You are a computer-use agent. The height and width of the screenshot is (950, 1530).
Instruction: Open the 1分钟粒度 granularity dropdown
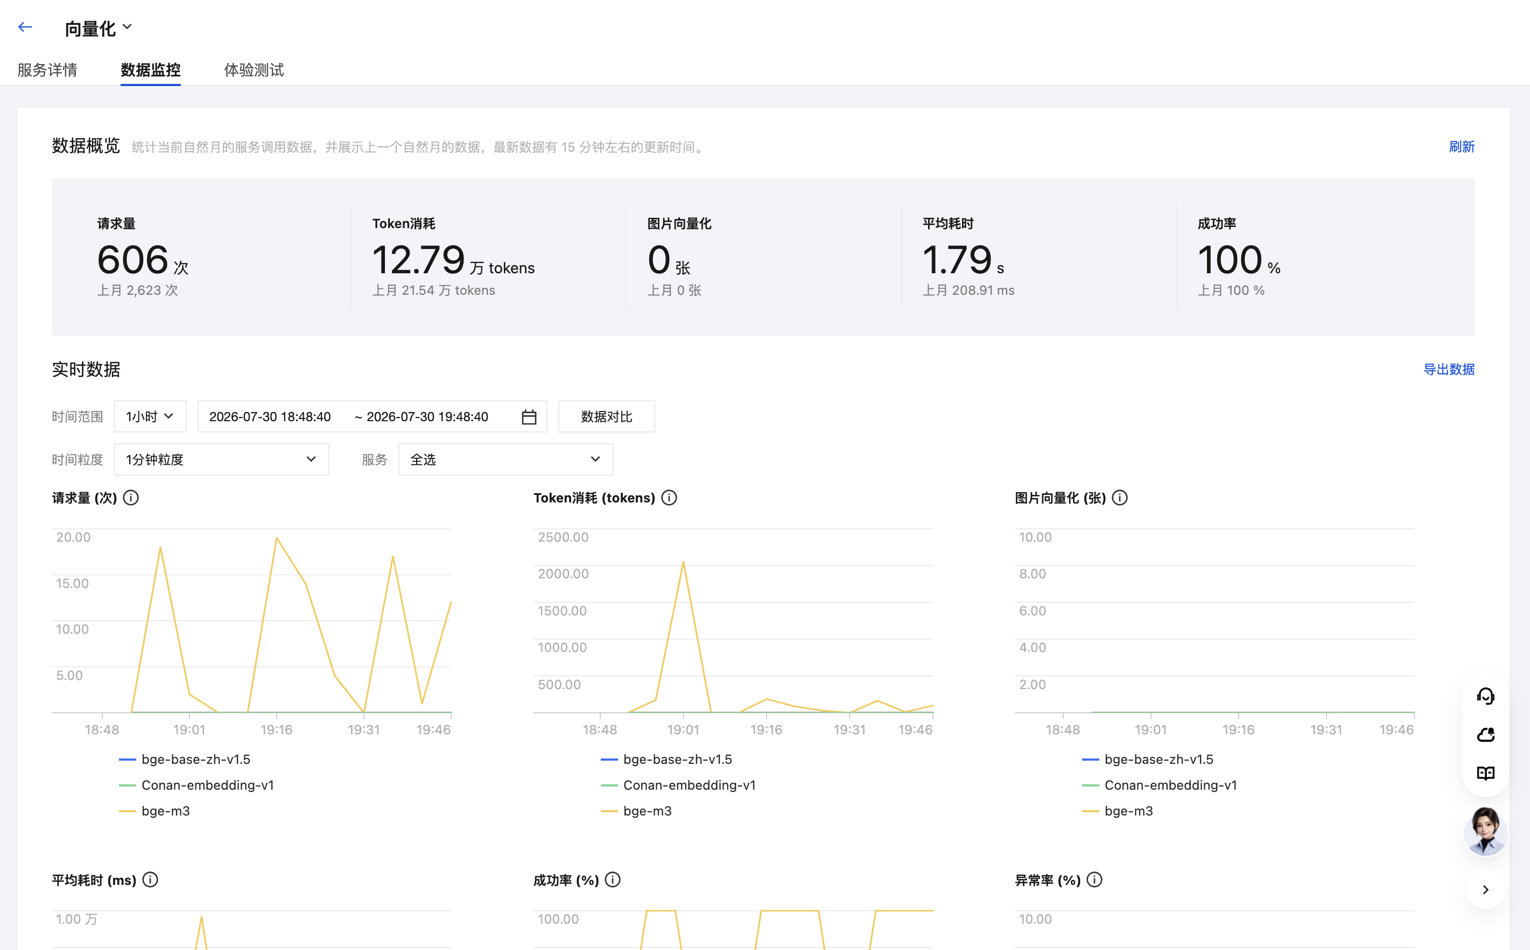click(x=221, y=459)
